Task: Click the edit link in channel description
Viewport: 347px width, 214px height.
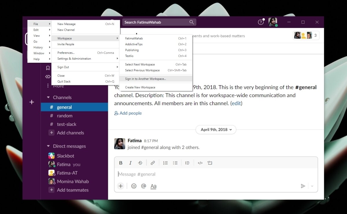Action: click(x=236, y=103)
